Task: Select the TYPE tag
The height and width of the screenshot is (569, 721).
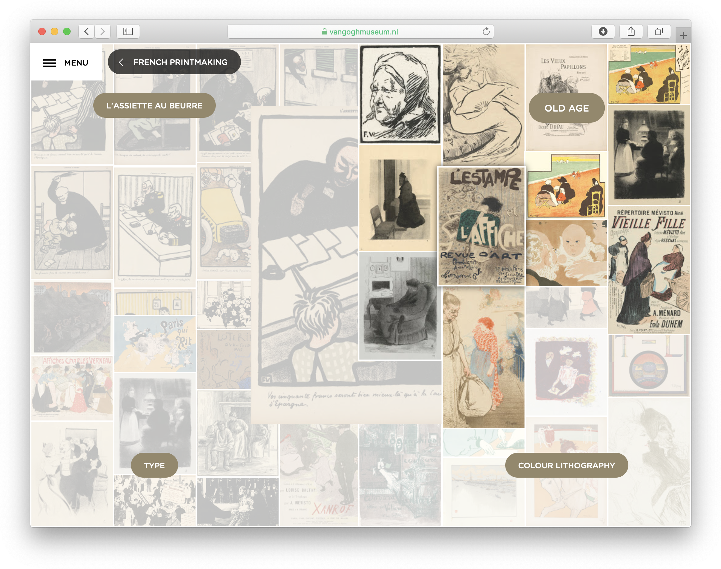Action: 154,466
